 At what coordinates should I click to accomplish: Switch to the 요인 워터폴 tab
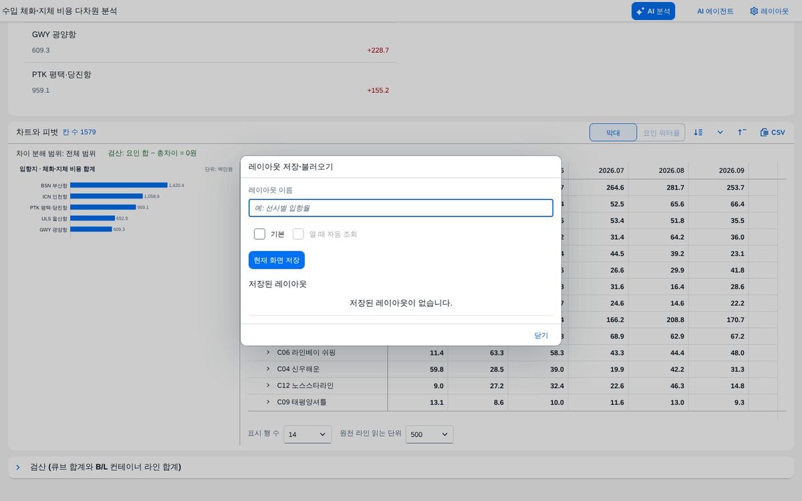pyautogui.click(x=661, y=132)
